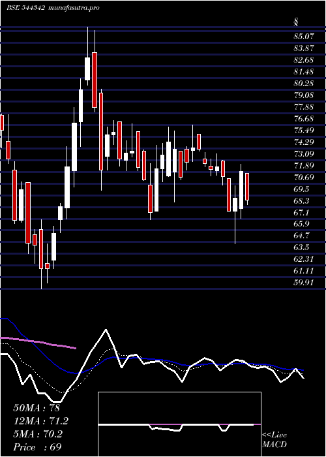Viewport: 326px width, 457px height.
Task: Select the 82.68 price axis label
Action: pyautogui.click(x=304, y=60)
